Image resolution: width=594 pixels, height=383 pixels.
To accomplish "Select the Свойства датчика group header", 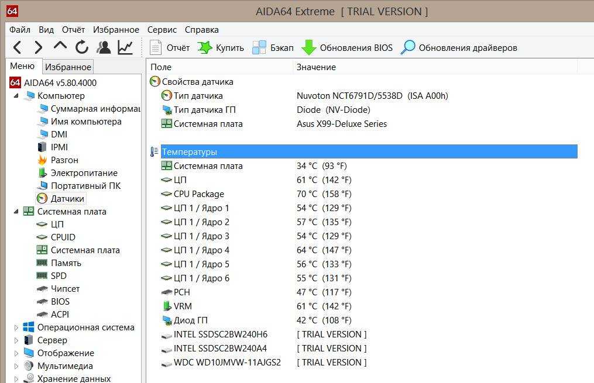I will (x=363, y=82).
